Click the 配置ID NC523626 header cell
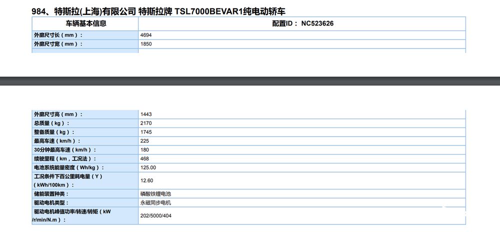This screenshot has width=500, height=232. (x=302, y=23)
